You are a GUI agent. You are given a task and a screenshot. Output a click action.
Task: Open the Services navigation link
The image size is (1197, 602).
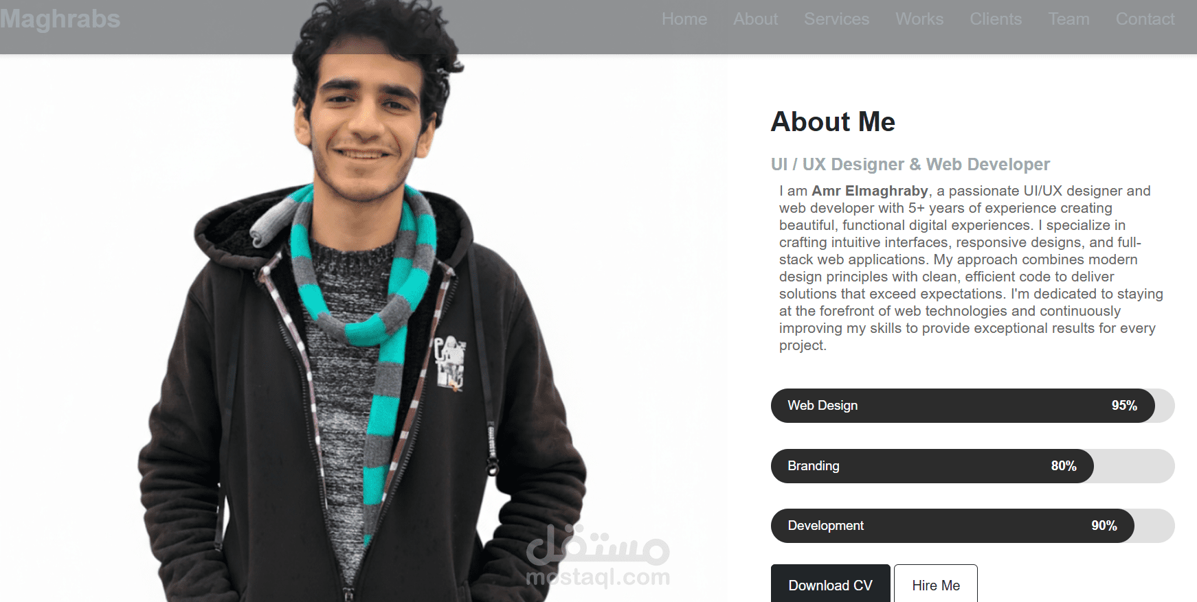(836, 19)
